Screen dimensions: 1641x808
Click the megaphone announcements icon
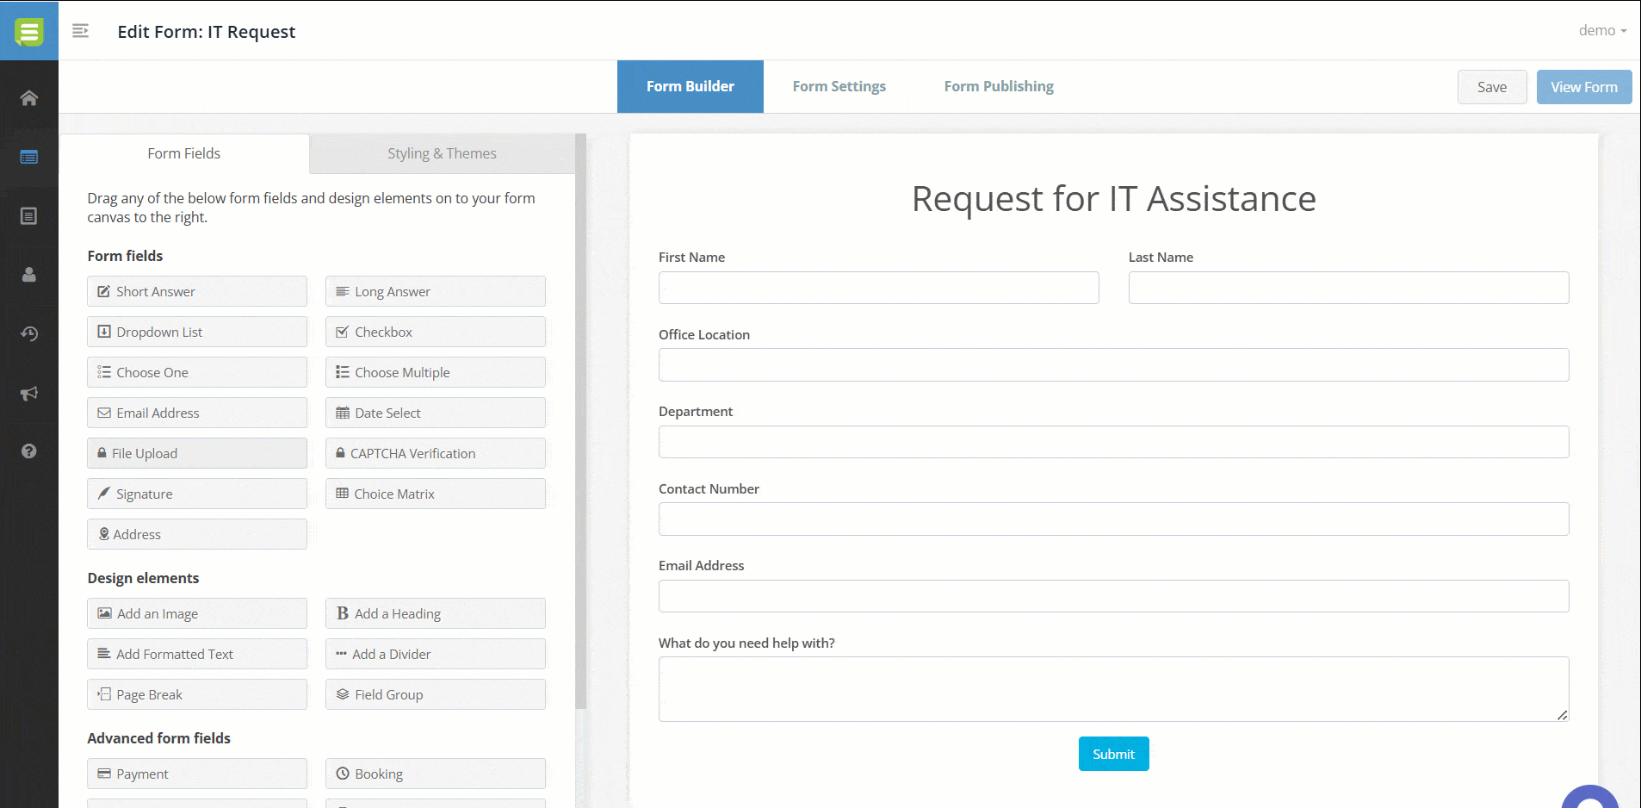(28, 394)
